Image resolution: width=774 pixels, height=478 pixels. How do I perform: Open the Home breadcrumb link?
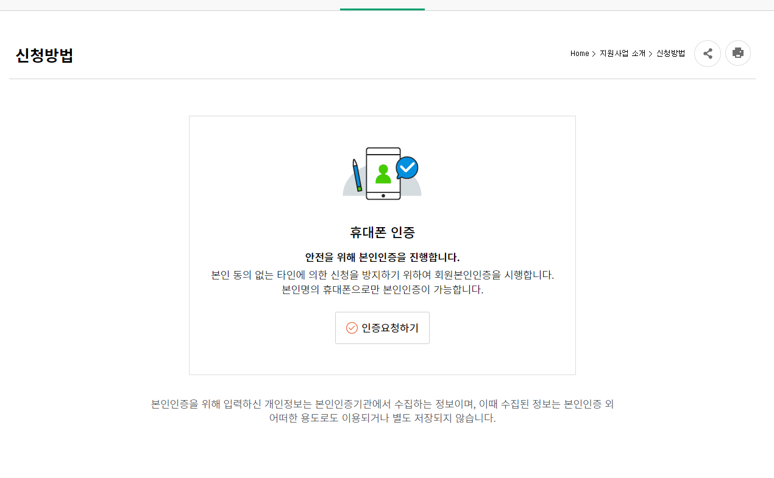(578, 53)
